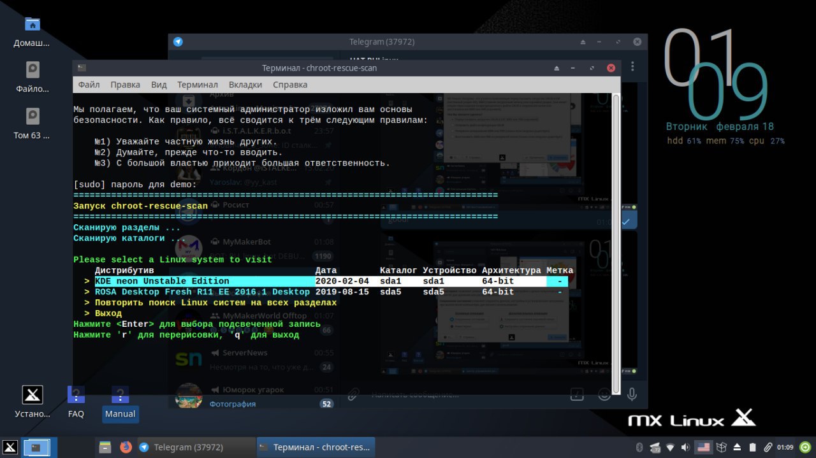The width and height of the screenshot is (816, 458).
Task: Click the Выход entry in the terminal list
Action: tap(108, 313)
